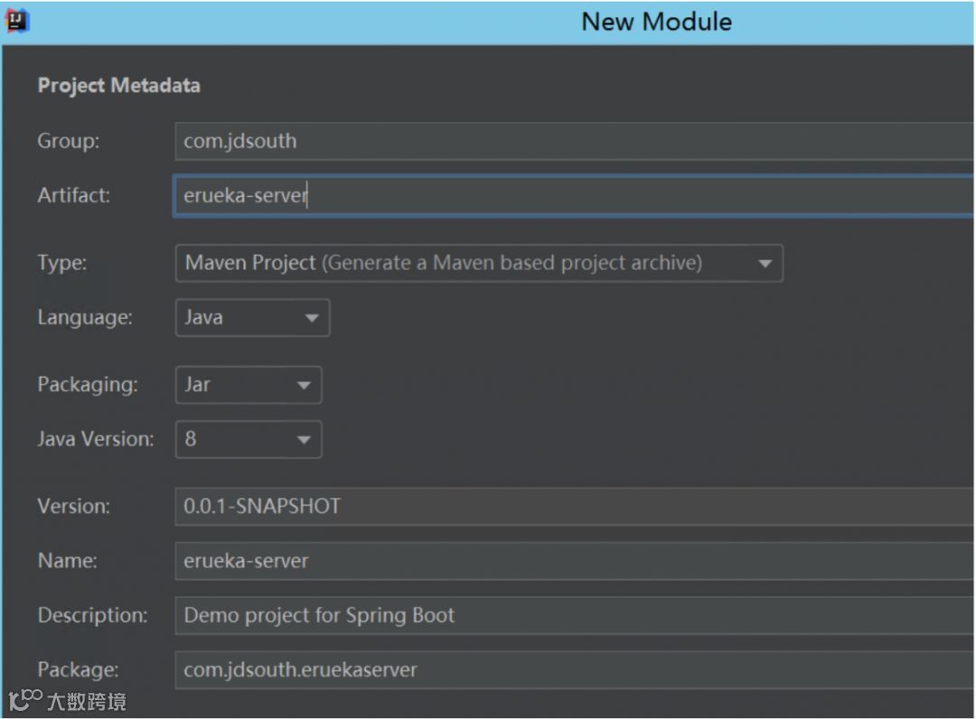Focus the Package field com.jdsouth.eruekaserver
This screenshot has width=976, height=719.
click(574, 669)
